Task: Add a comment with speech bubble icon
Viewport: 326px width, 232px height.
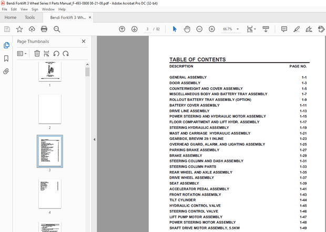Action: tap(284, 29)
